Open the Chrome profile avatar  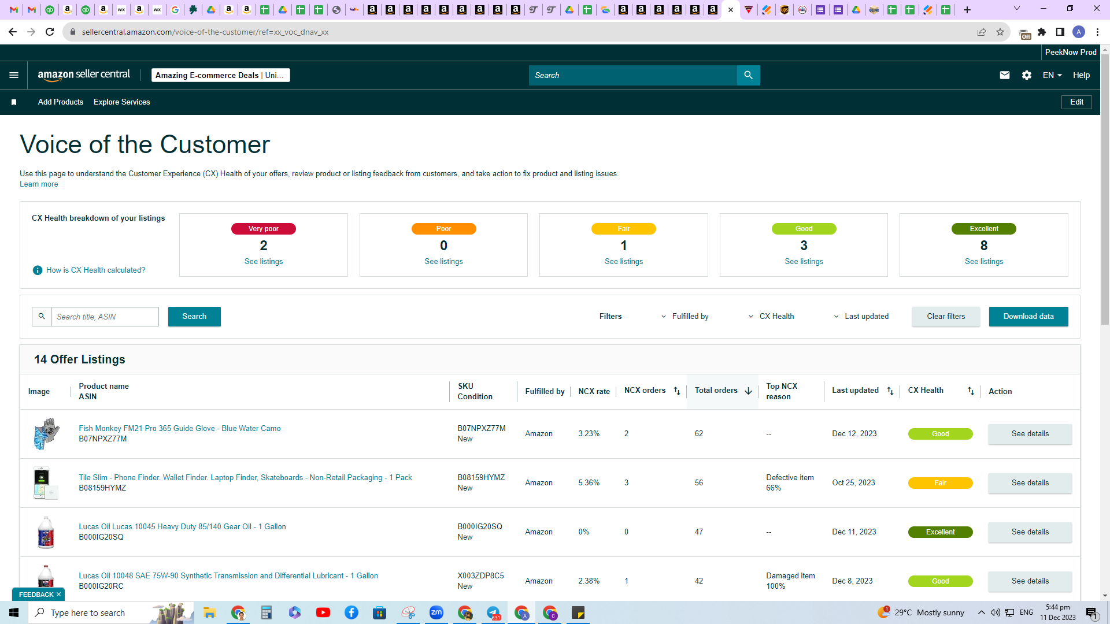point(1079,32)
